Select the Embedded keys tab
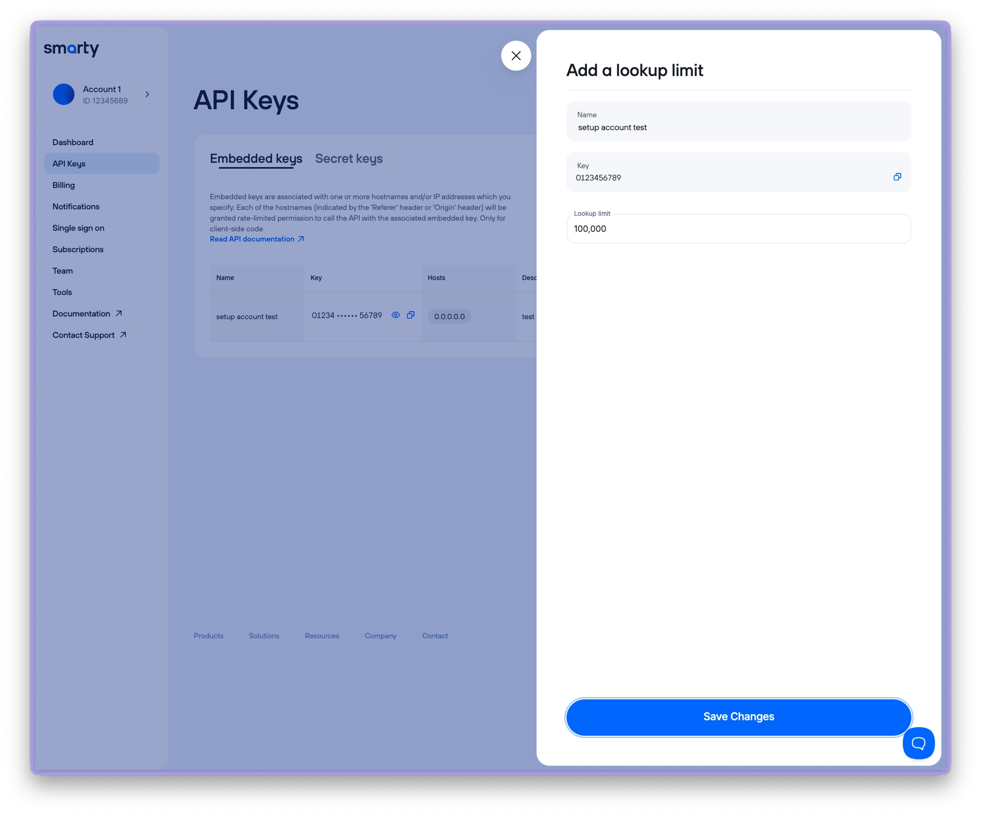Viewport: 981px width, 815px height. point(256,159)
